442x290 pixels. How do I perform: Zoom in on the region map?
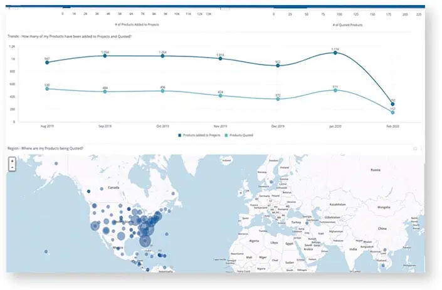point(12,162)
